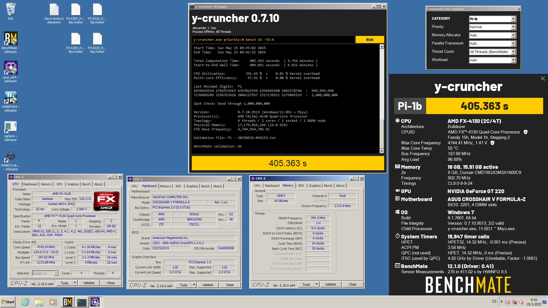Open second-row FX-6300_H fps.hwbot file

[x=76, y=43]
